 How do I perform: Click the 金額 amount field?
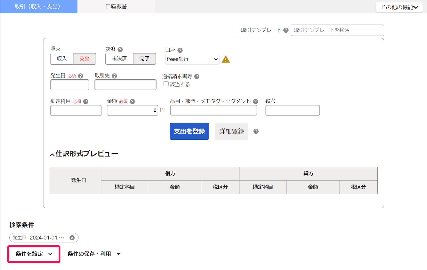pyautogui.click(x=132, y=110)
